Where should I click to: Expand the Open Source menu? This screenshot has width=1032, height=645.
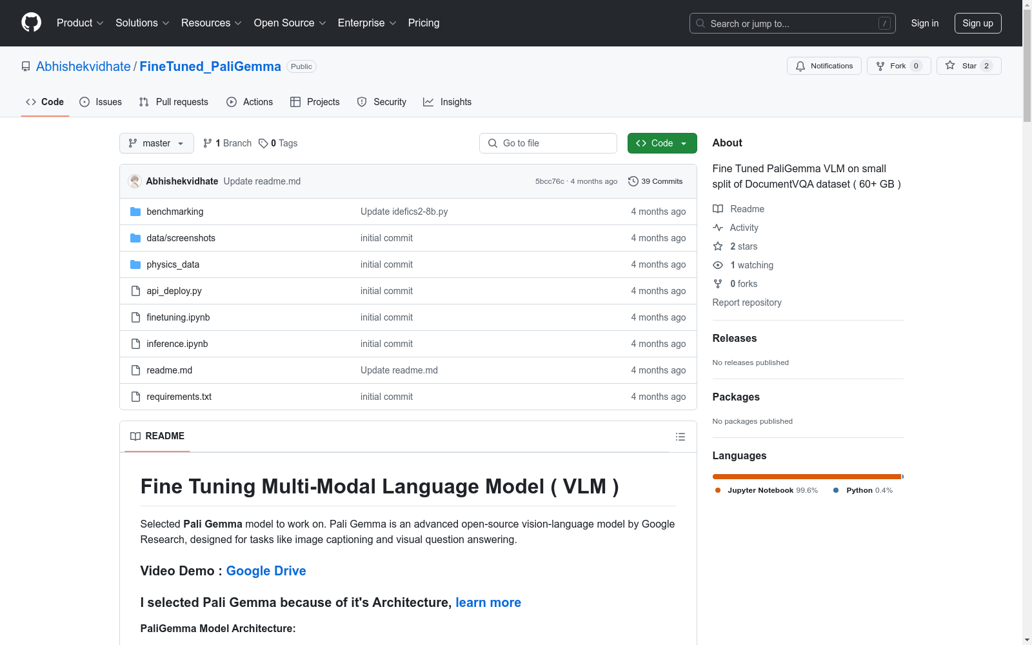(x=290, y=23)
